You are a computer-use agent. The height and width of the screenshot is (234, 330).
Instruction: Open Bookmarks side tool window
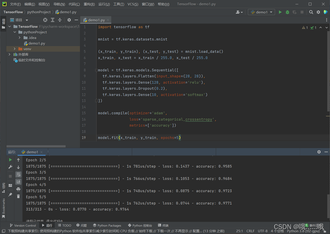pos(3,208)
